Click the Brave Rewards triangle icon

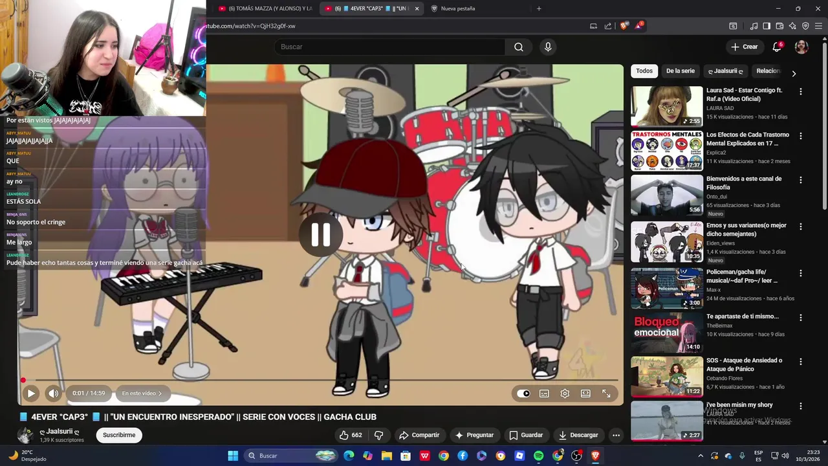[639, 26]
